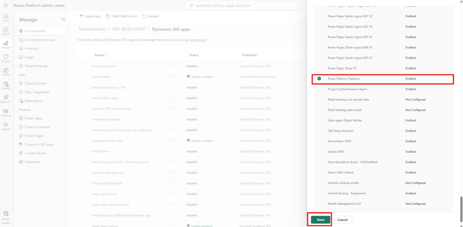Open the Monitor icon in left rail
The image size is (463, 227).
point(6,84)
